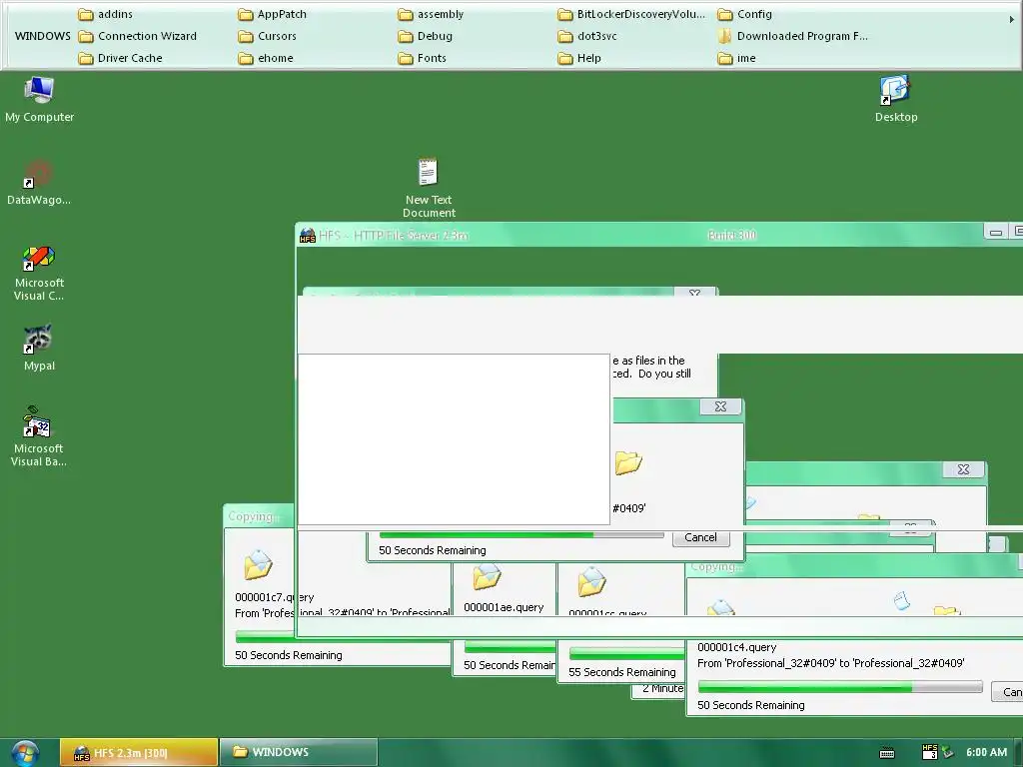Open the Help folder
The width and height of the screenshot is (1023, 767).
pos(580,59)
